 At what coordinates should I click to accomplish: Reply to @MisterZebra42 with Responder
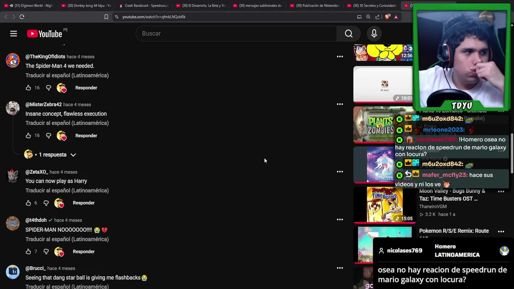[86, 136]
